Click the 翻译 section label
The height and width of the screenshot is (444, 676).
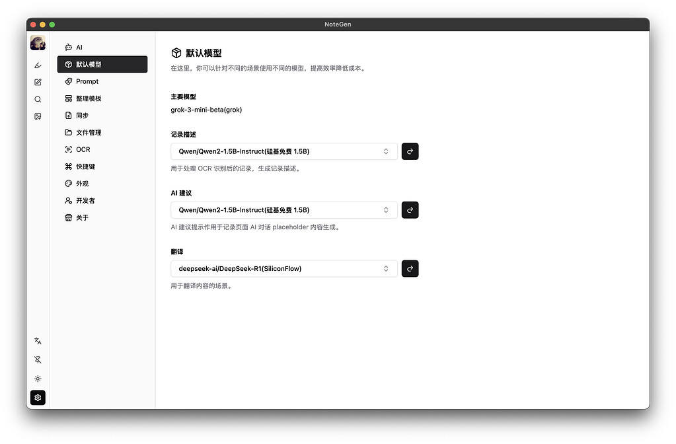tap(176, 252)
